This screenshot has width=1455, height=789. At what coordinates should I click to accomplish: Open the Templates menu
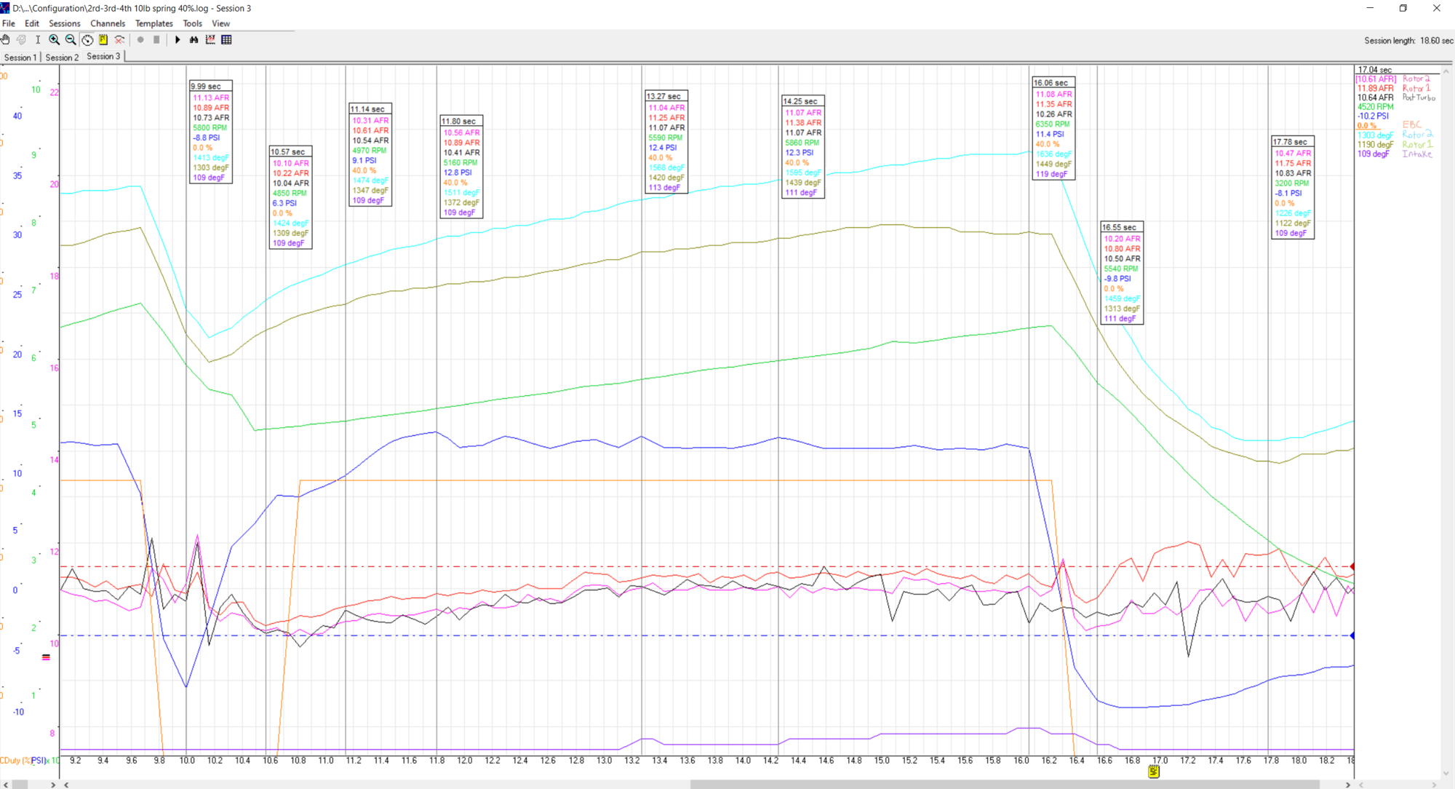pos(154,23)
